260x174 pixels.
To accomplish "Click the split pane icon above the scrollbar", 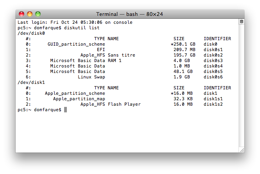I will coord(242,21).
